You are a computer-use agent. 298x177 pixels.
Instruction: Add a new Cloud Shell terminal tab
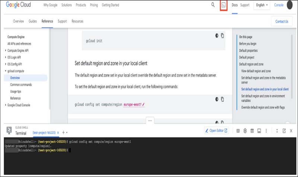[x=63, y=133]
